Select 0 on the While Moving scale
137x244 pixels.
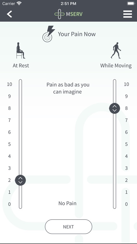click(x=126, y=204)
